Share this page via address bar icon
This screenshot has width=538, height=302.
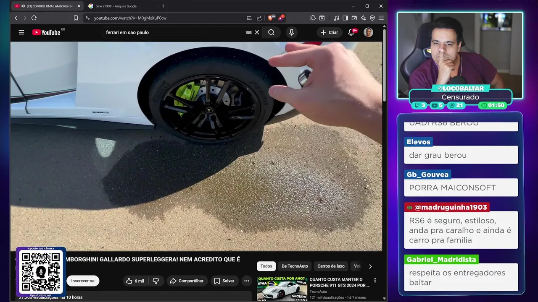click(259, 18)
